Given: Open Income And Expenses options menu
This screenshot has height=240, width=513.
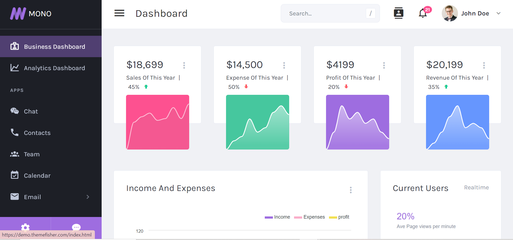Looking at the screenshot, I should pos(351,190).
